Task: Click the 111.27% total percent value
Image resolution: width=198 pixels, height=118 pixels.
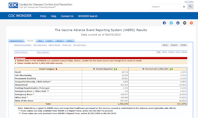Action: coord(182,104)
